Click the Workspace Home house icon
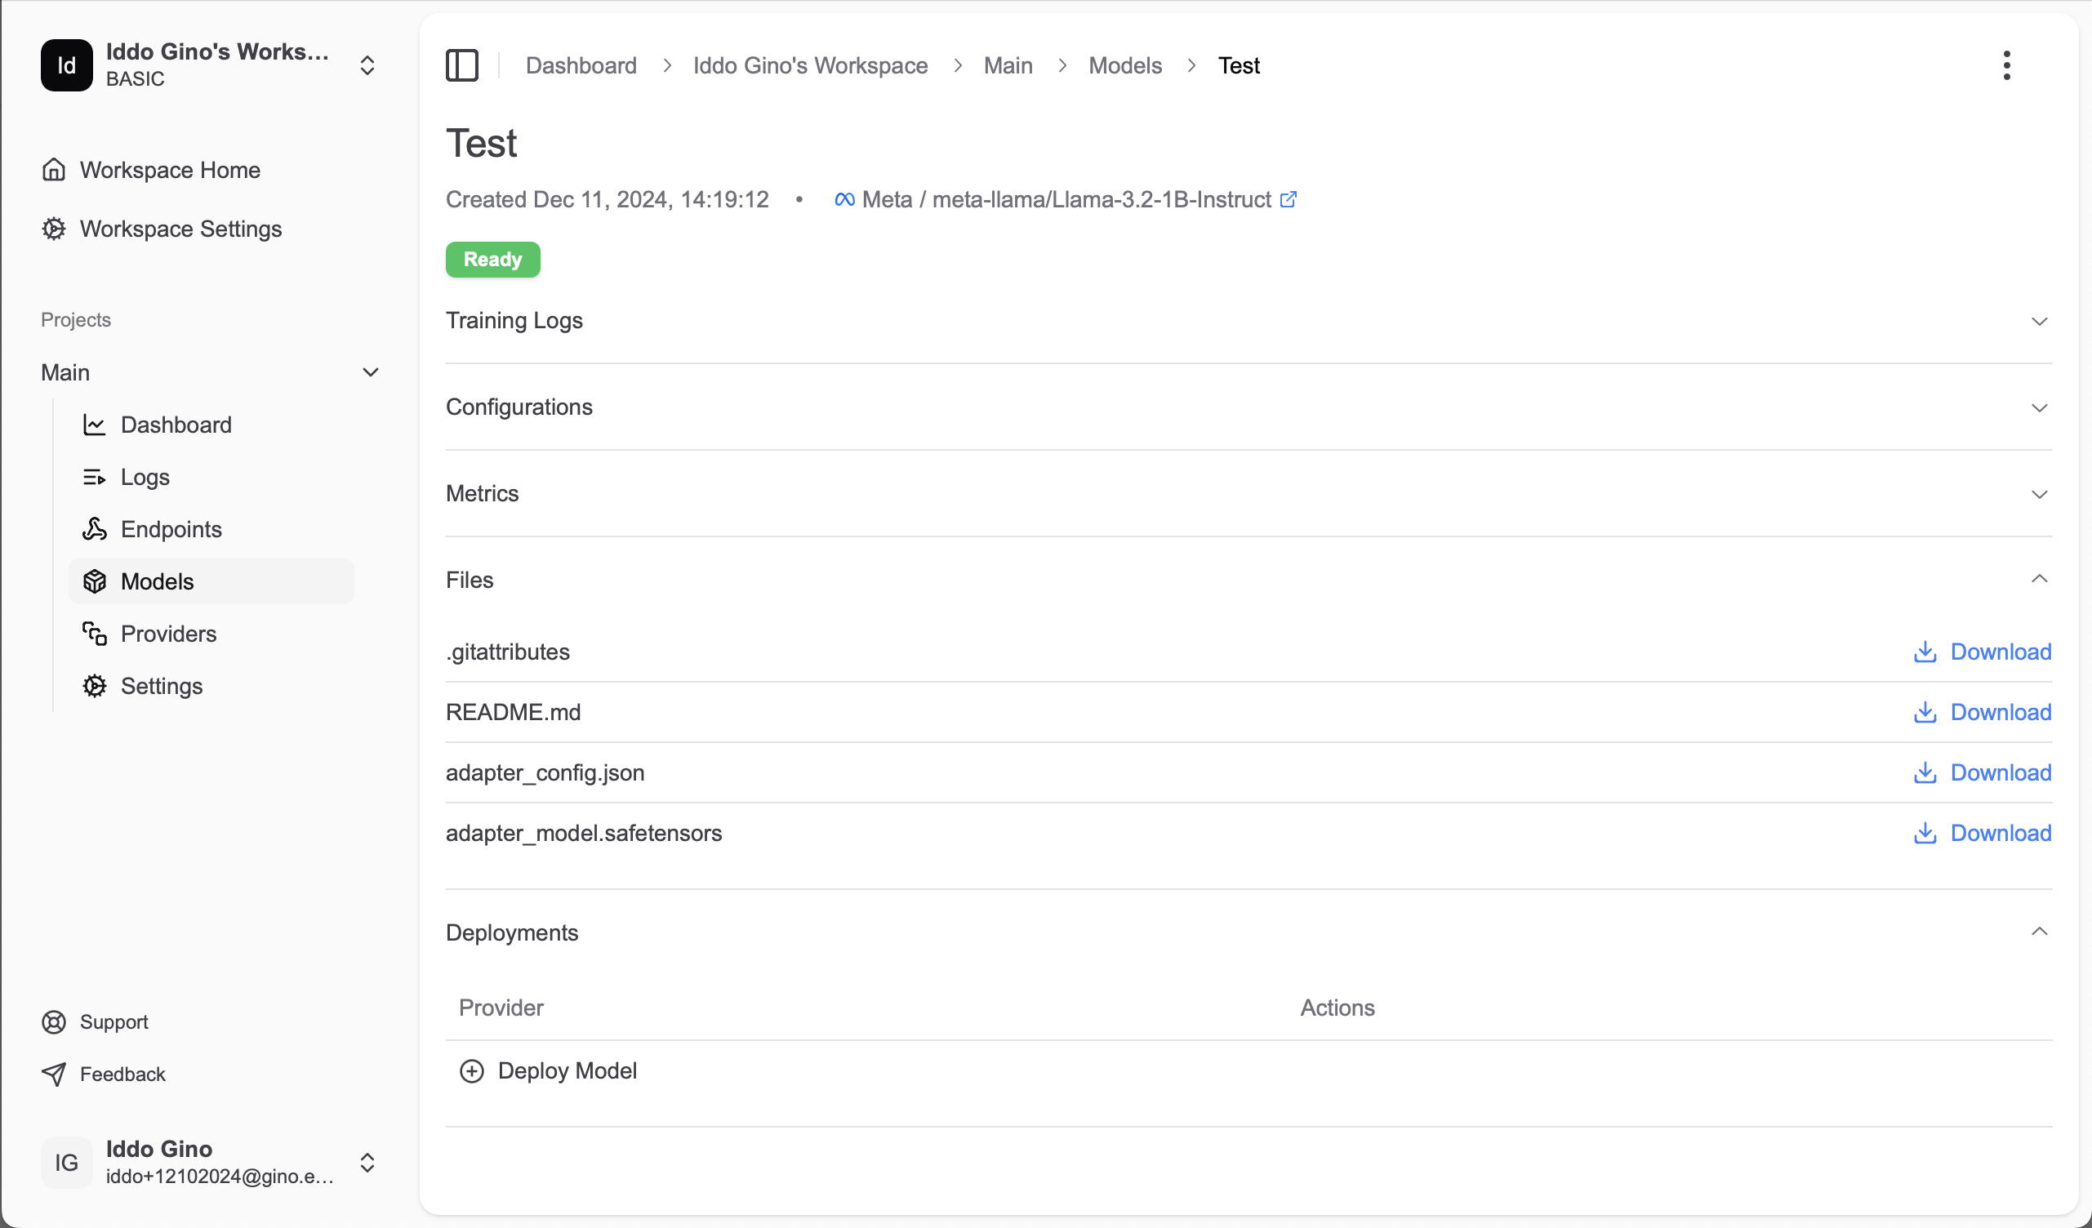Screen dimensions: 2092x1228 [54, 169]
